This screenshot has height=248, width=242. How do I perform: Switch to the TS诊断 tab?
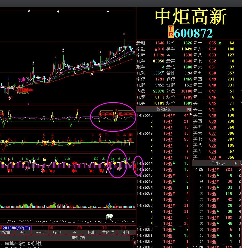coord(6,232)
